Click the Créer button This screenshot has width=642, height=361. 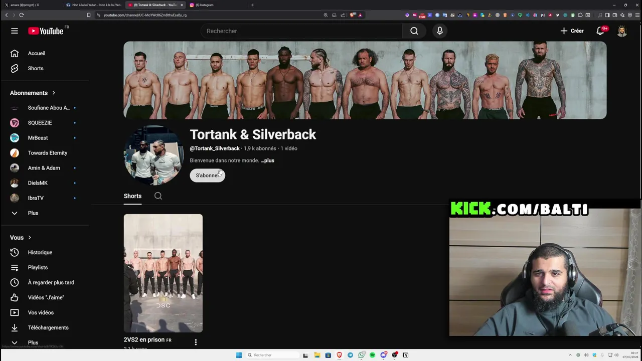pyautogui.click(x=572, y=31)
